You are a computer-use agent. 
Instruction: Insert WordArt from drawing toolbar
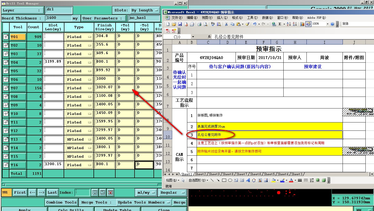click(248, 180)
